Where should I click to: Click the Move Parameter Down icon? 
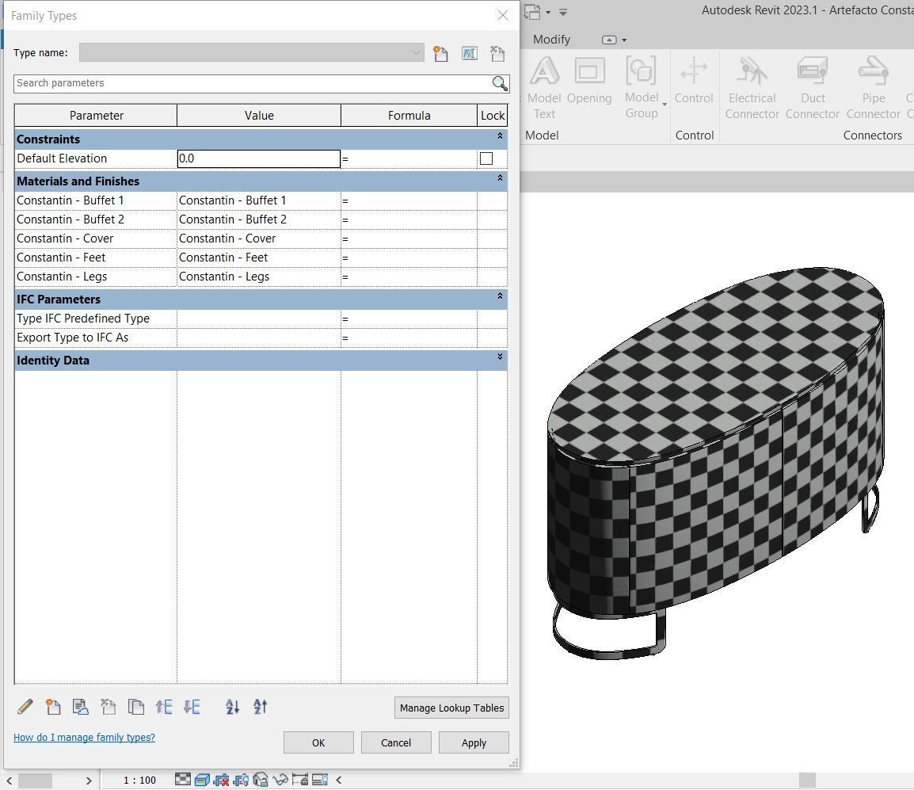point(192,707)
